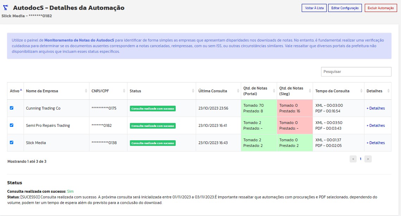
Task: Sort by Status column arrows
Action: (x=193, y=91)
